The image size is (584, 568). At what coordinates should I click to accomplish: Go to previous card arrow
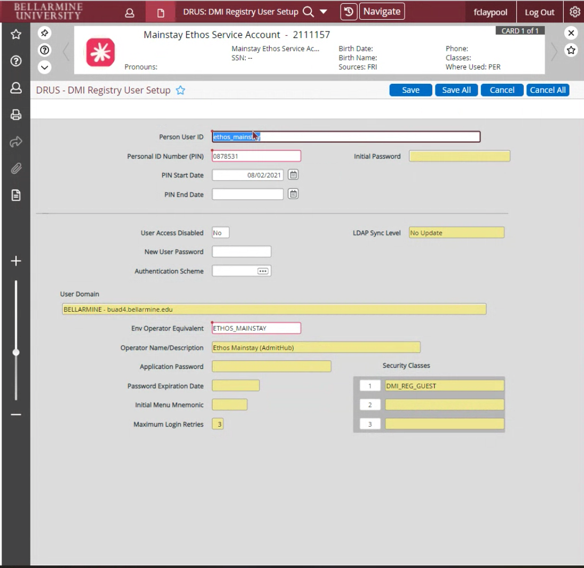pyautogui.click(x=66, y=51)
